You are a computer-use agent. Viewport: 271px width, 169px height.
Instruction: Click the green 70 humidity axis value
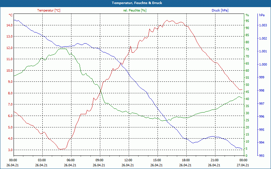point(247,56)
